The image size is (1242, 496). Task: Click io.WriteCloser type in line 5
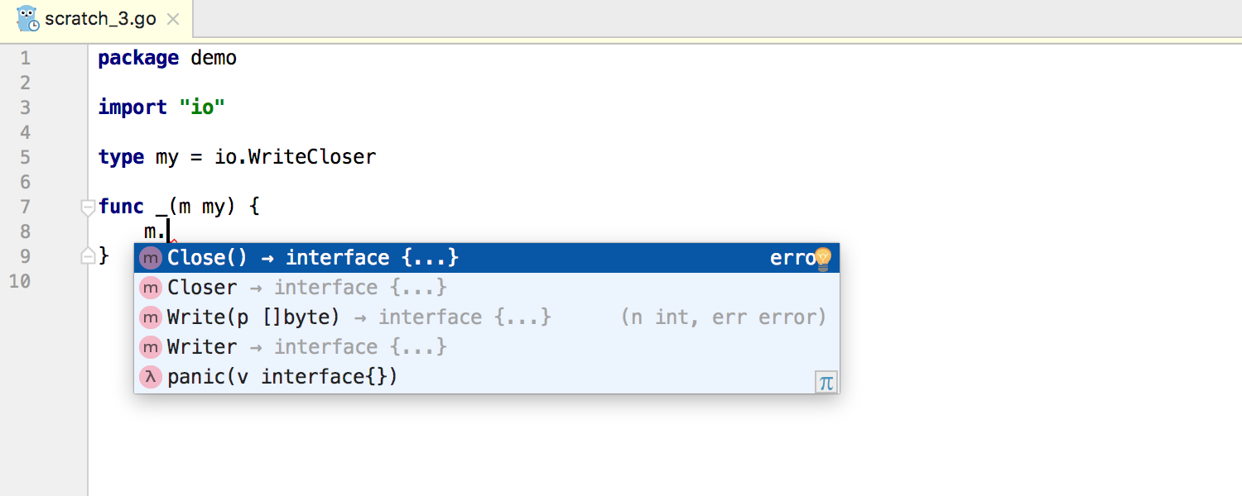pos(296,157)
